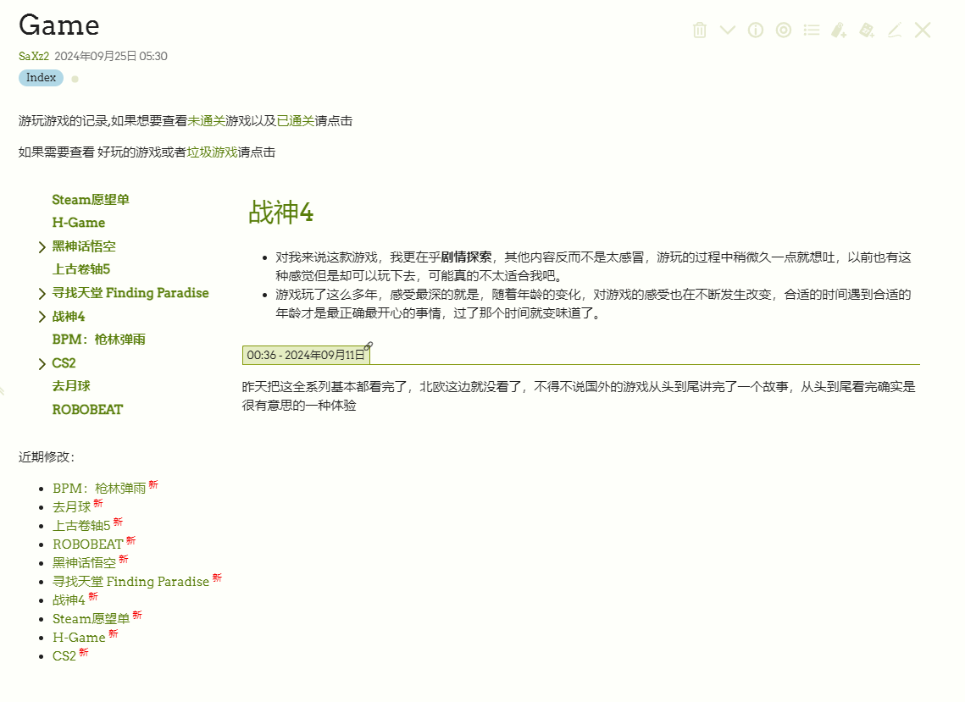Open 黑神话悟空 in recent changes list
This screenshot has height=702, width=965.
85,563
